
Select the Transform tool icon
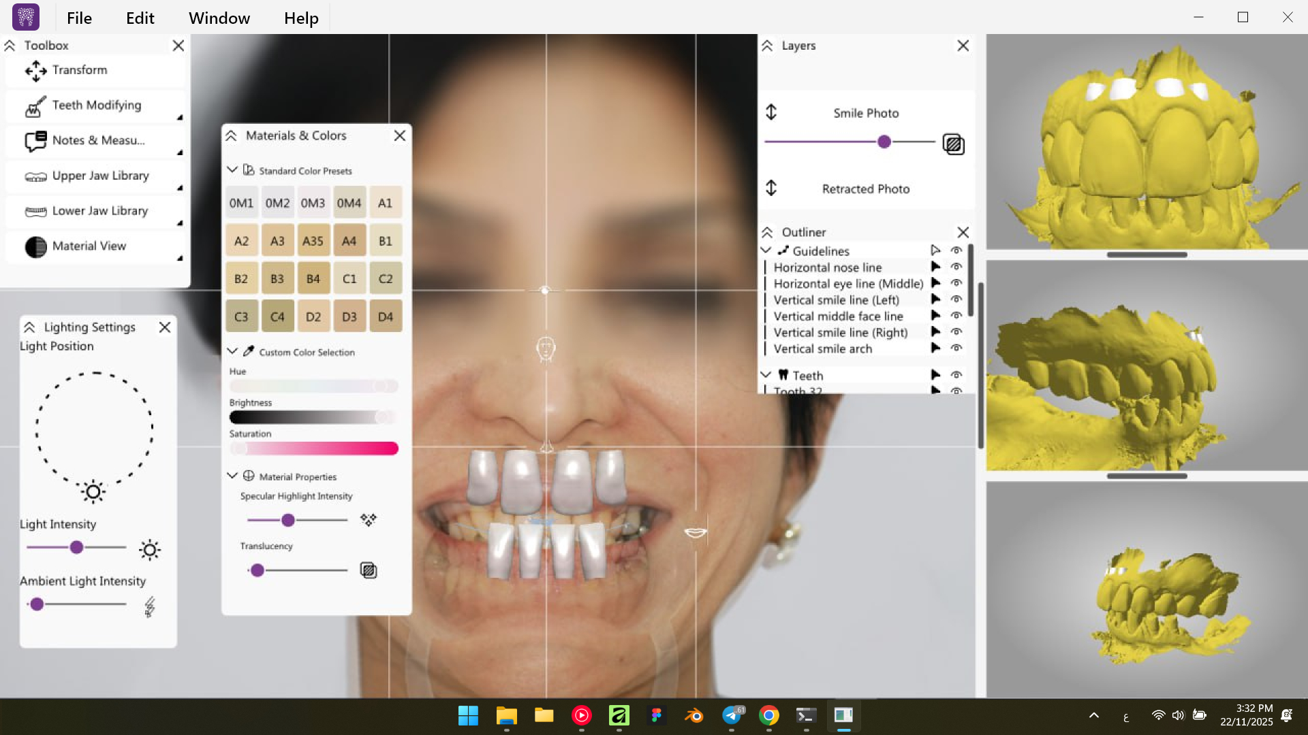(x=35, y=70)
